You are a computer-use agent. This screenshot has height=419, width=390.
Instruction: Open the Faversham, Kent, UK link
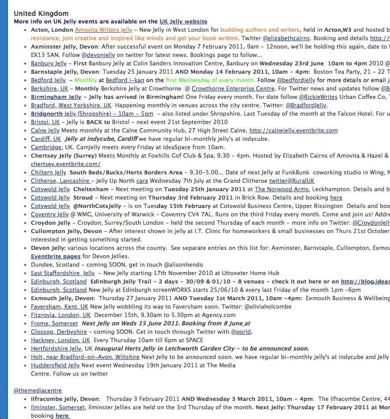(60, 306)
